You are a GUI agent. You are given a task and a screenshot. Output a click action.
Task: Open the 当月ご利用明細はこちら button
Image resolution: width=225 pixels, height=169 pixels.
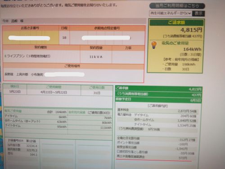click(177, 6)
